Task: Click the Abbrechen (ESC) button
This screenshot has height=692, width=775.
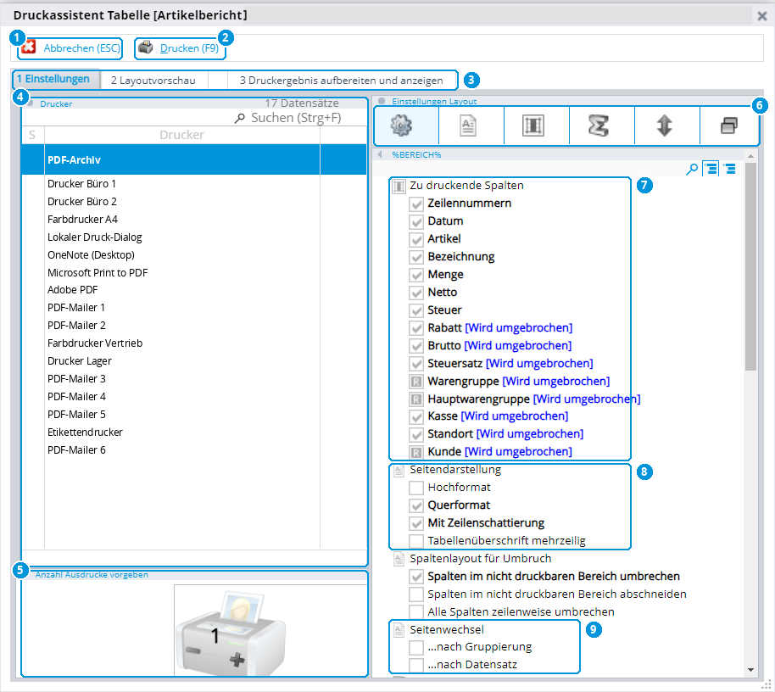Action: [70, 48]
